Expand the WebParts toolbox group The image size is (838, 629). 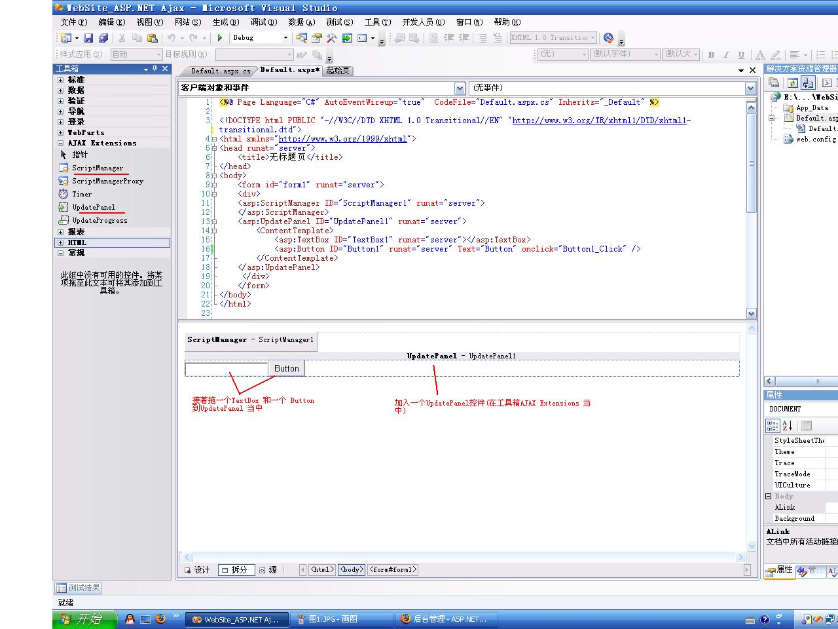[61, 132]
